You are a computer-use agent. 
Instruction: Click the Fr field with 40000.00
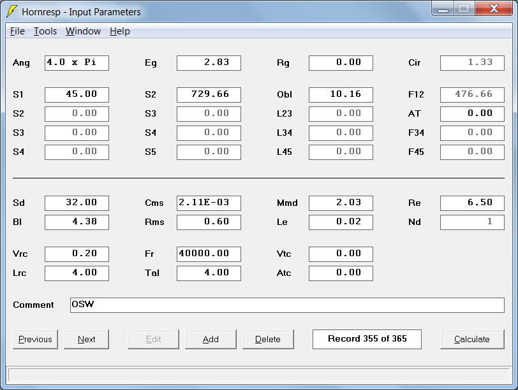coord(209,254)
